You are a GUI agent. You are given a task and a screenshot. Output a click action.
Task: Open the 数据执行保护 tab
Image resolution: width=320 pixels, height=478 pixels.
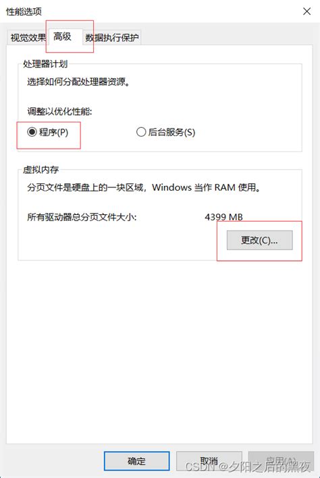coord(112,38)
